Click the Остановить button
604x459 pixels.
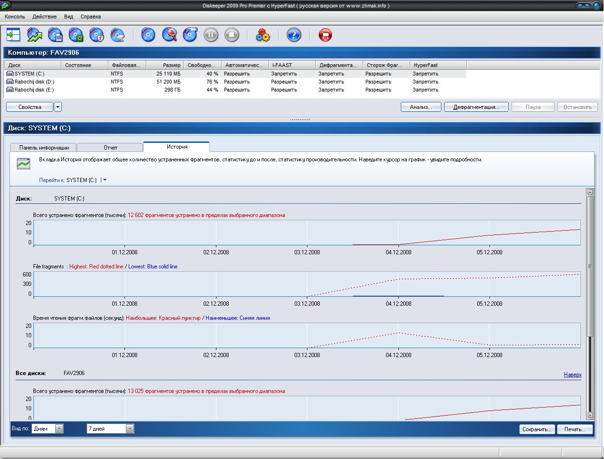pyautogui.click(x=578, y=107)
